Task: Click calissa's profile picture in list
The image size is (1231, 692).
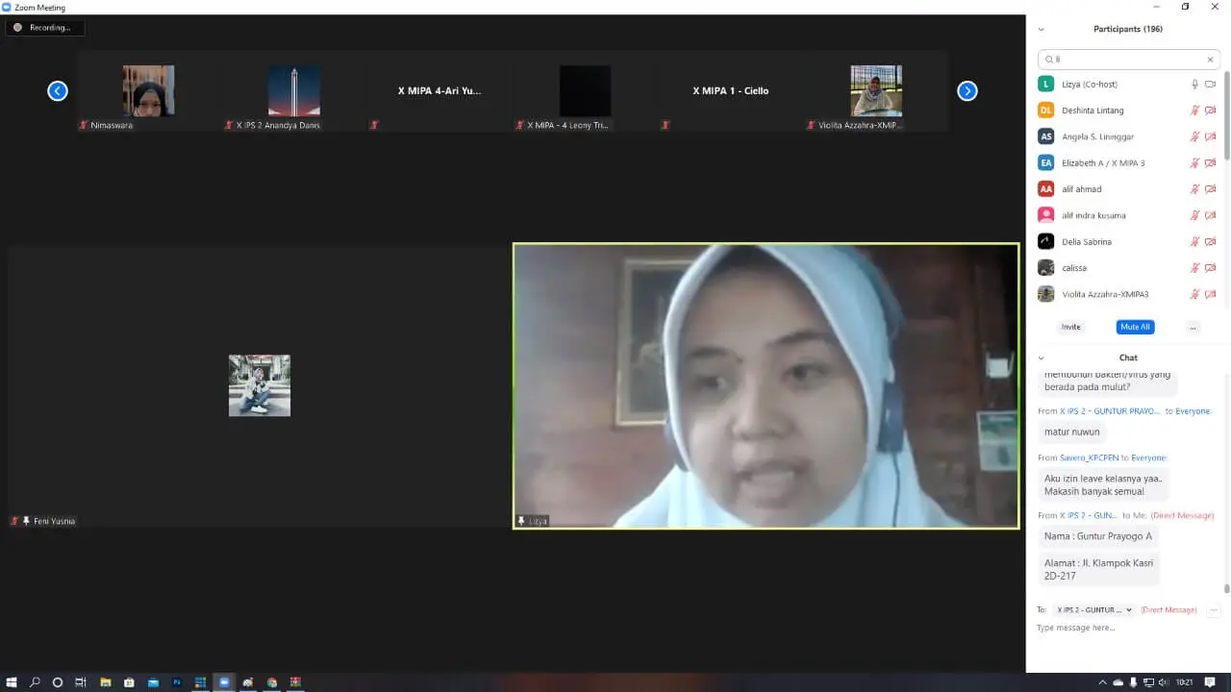Action: click(x=1046, y=268)
